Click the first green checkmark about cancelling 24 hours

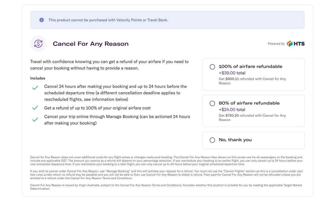[35, 88]
